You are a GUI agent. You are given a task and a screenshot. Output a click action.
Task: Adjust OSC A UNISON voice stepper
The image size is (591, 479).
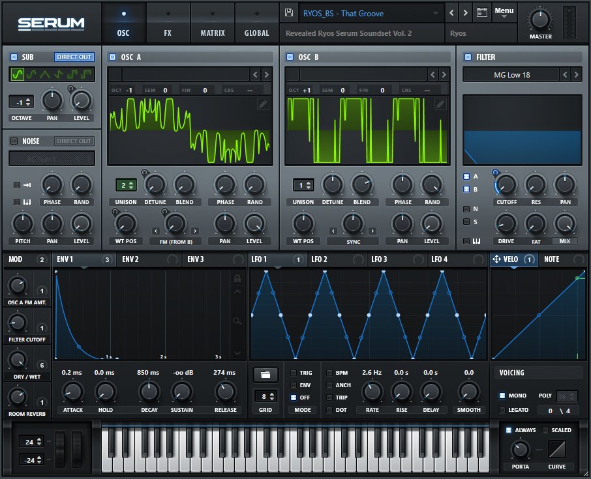[126, 185]
